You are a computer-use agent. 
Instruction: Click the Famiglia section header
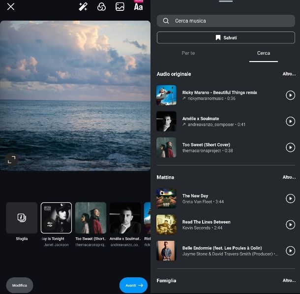[166, 281]
